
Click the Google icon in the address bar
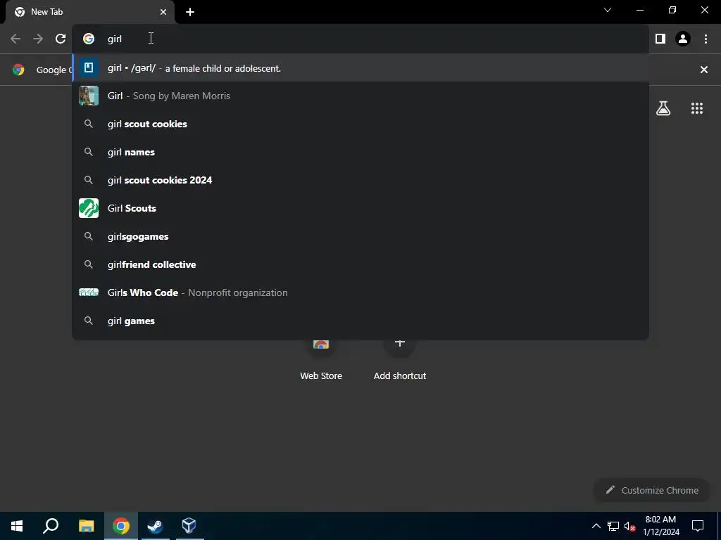(x=88, y=39)
